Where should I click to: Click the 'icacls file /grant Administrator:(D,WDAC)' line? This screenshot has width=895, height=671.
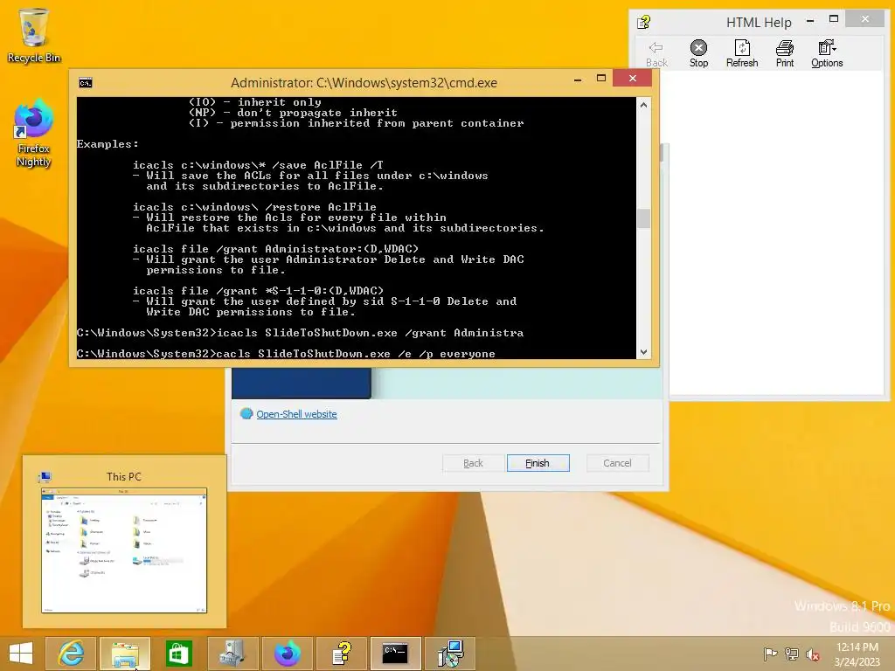click(x=275, y=249)
